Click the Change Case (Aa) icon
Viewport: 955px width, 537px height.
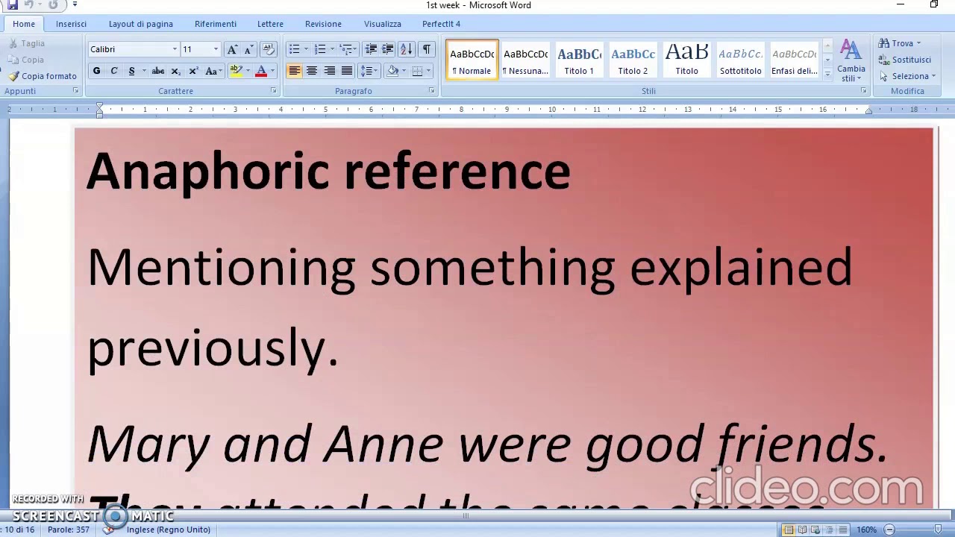212,71
